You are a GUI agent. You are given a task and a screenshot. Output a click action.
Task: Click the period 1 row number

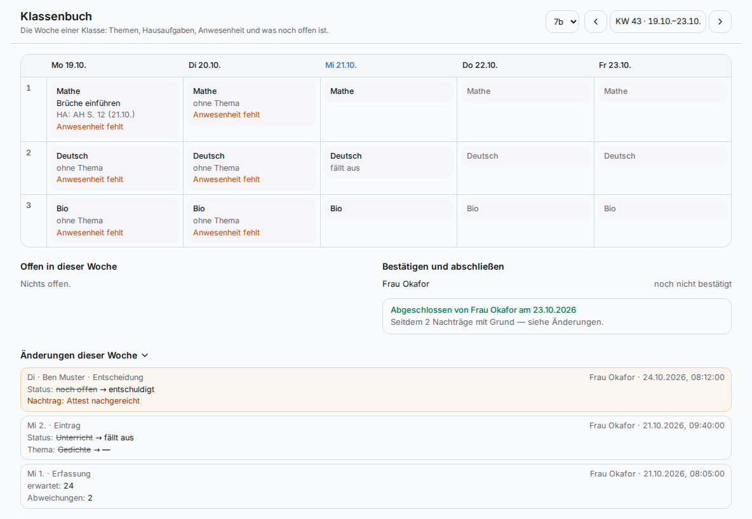point(29,88)
